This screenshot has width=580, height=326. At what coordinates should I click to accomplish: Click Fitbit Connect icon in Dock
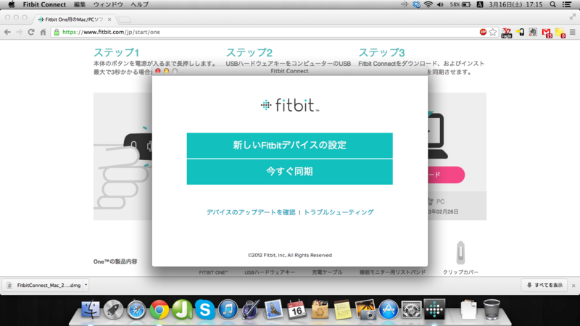coord(434,309)
